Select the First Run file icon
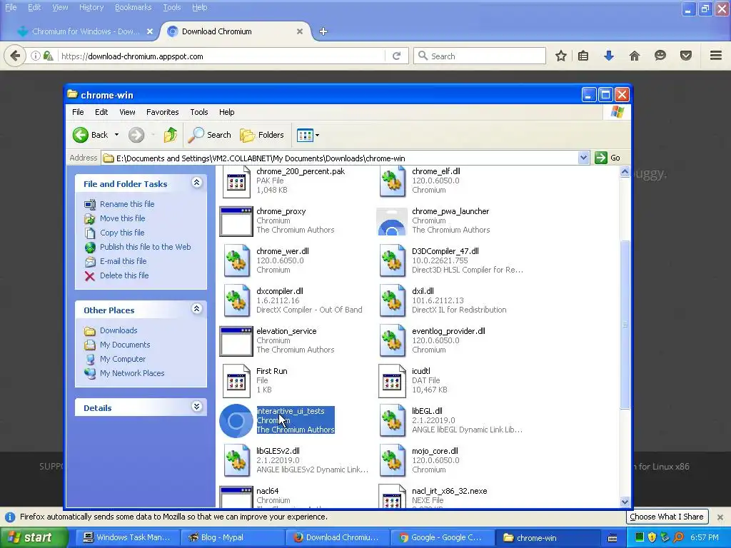The width and height of the screenshot is (731, 548). pyautogui.click(x=236, y=381)
